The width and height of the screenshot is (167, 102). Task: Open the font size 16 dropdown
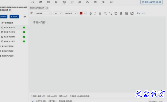(x=58, y=13)
